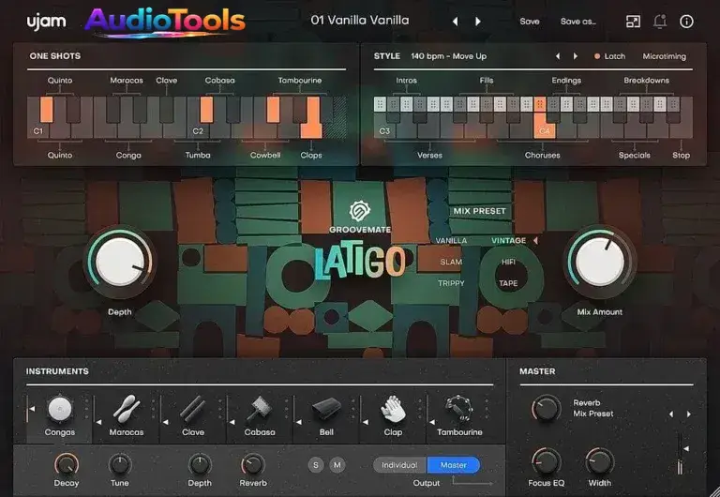The height and width of the screenshot is (497, 720).
Task: Expand the Clave arrow triangle
Action: point(165,421)
